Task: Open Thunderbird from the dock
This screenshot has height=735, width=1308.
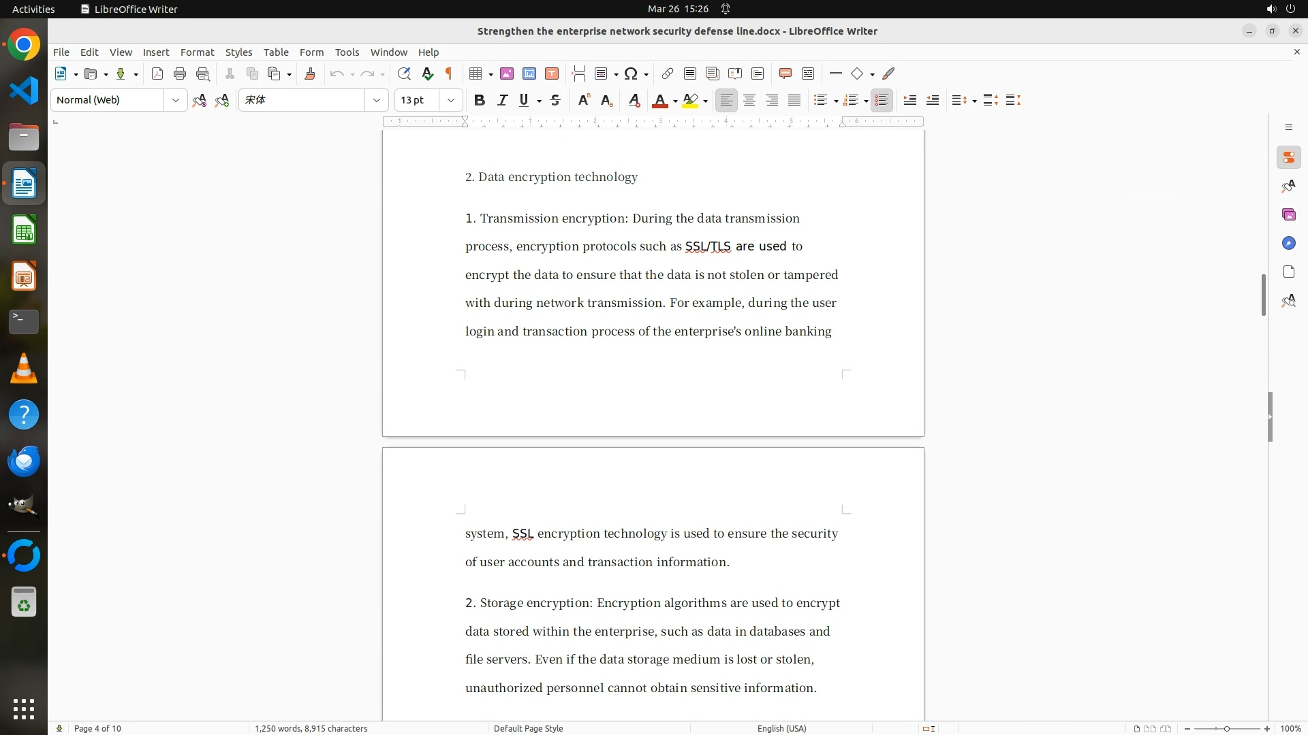Action: [24, 461]
